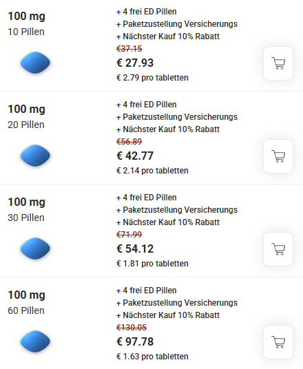Select the € 97.78 price
This screenshot has width=303, height=369.
tap(135, 341)
